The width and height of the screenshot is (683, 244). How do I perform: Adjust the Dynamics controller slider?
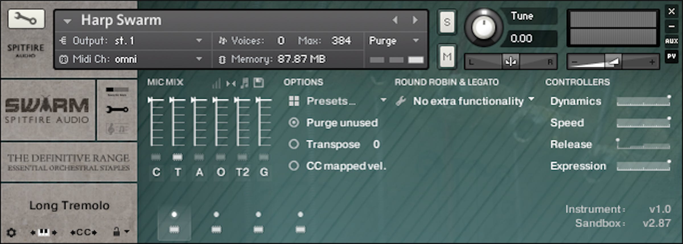click(x=644, y=101)
